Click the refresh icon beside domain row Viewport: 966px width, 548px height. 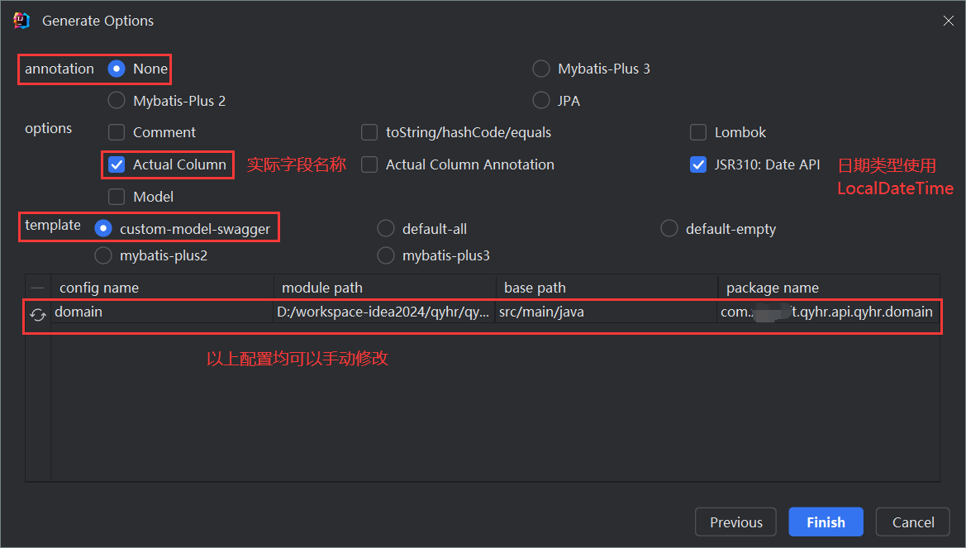37,314
